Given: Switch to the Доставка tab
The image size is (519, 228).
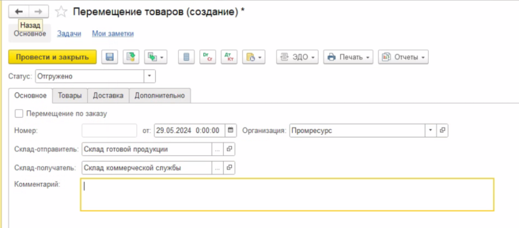Looking at the screenshot, I should pyautogui.click(x=108, y=95).
